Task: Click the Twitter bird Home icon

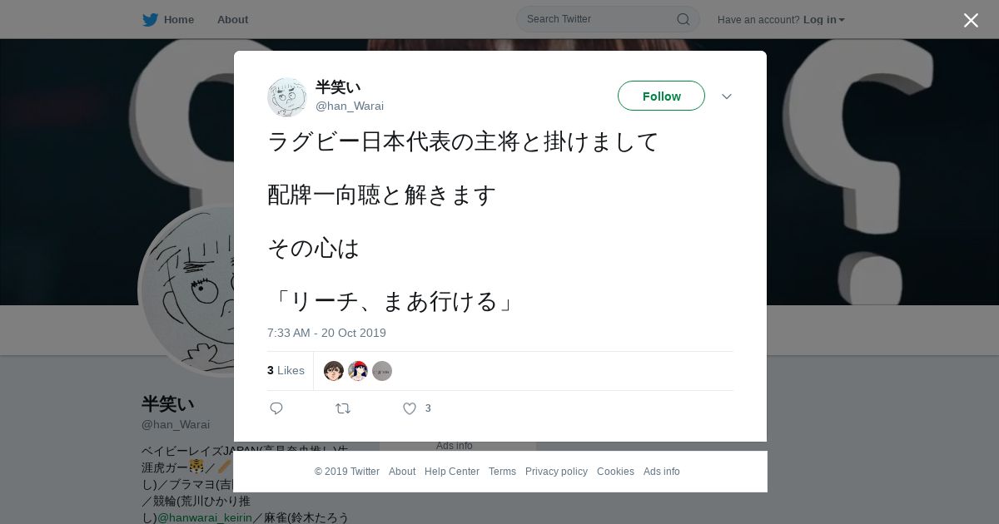Action: pos(150,20)
